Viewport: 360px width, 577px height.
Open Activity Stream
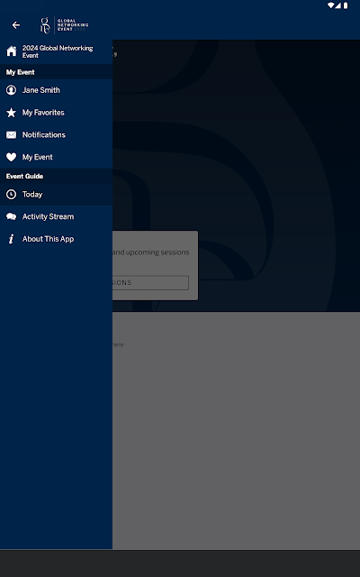[x=56, y=216]
